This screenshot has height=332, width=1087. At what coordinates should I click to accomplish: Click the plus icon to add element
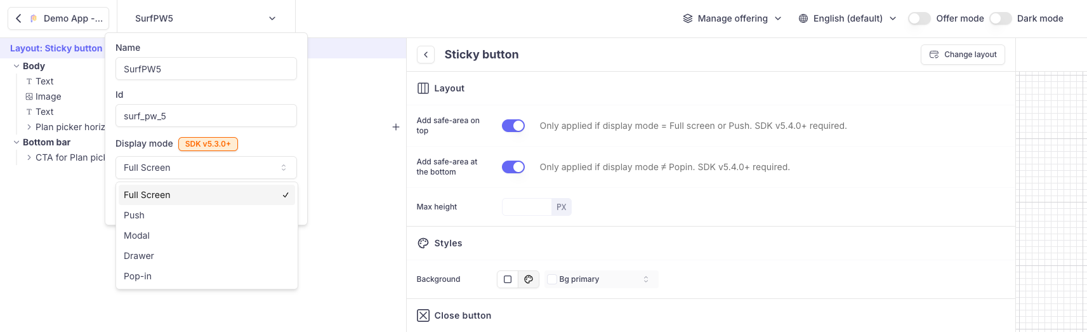coord(396,127)
